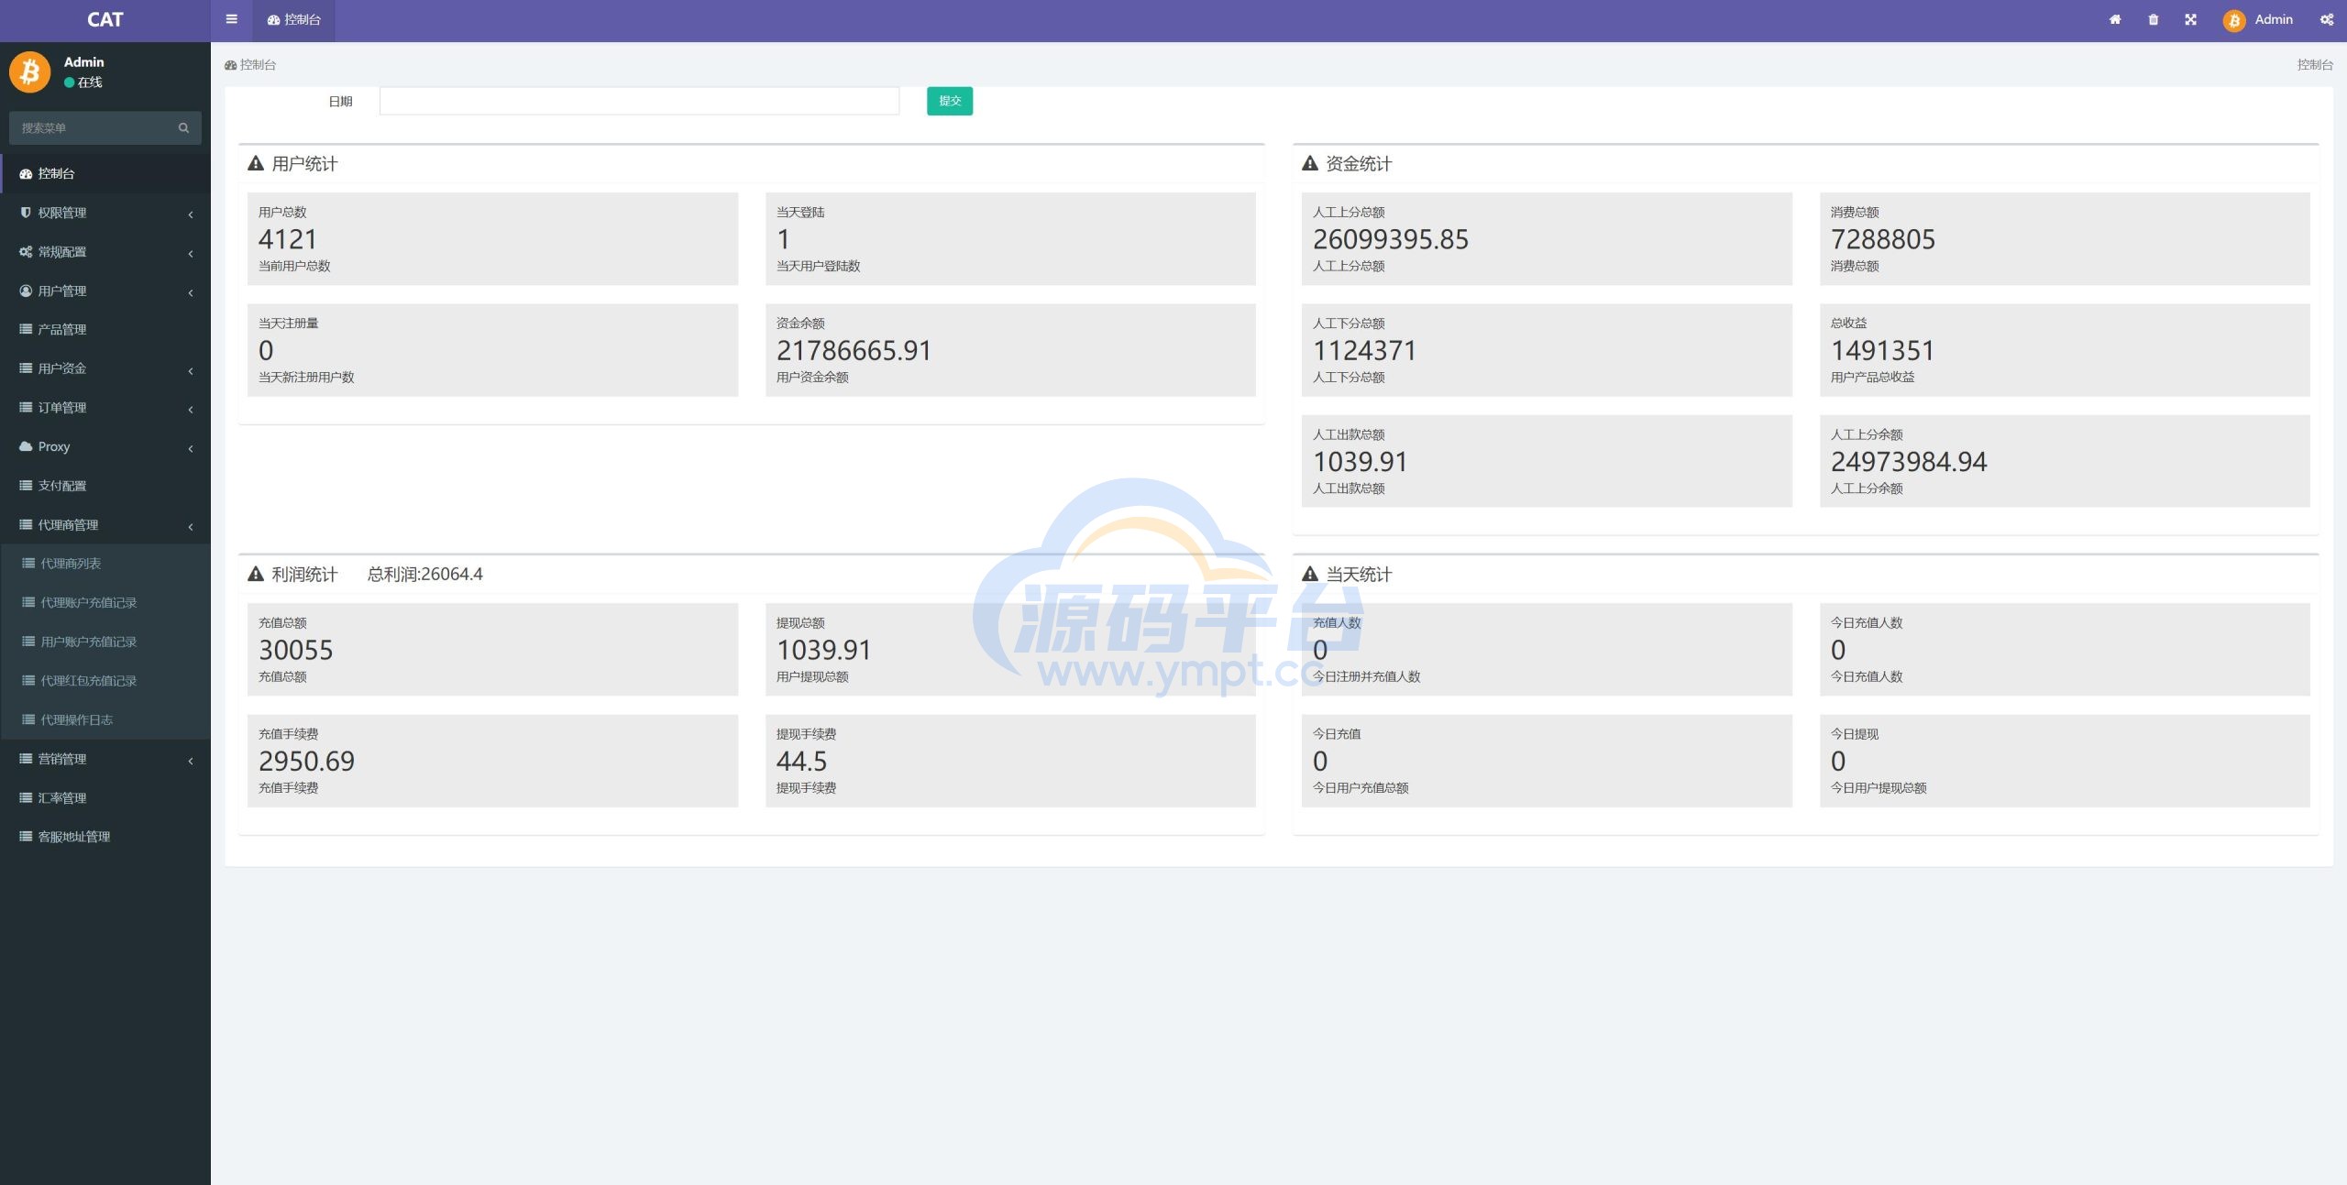Toggle the sidebar hamburger menu icon
The image size is (2347, 1185).
(232, 19)
